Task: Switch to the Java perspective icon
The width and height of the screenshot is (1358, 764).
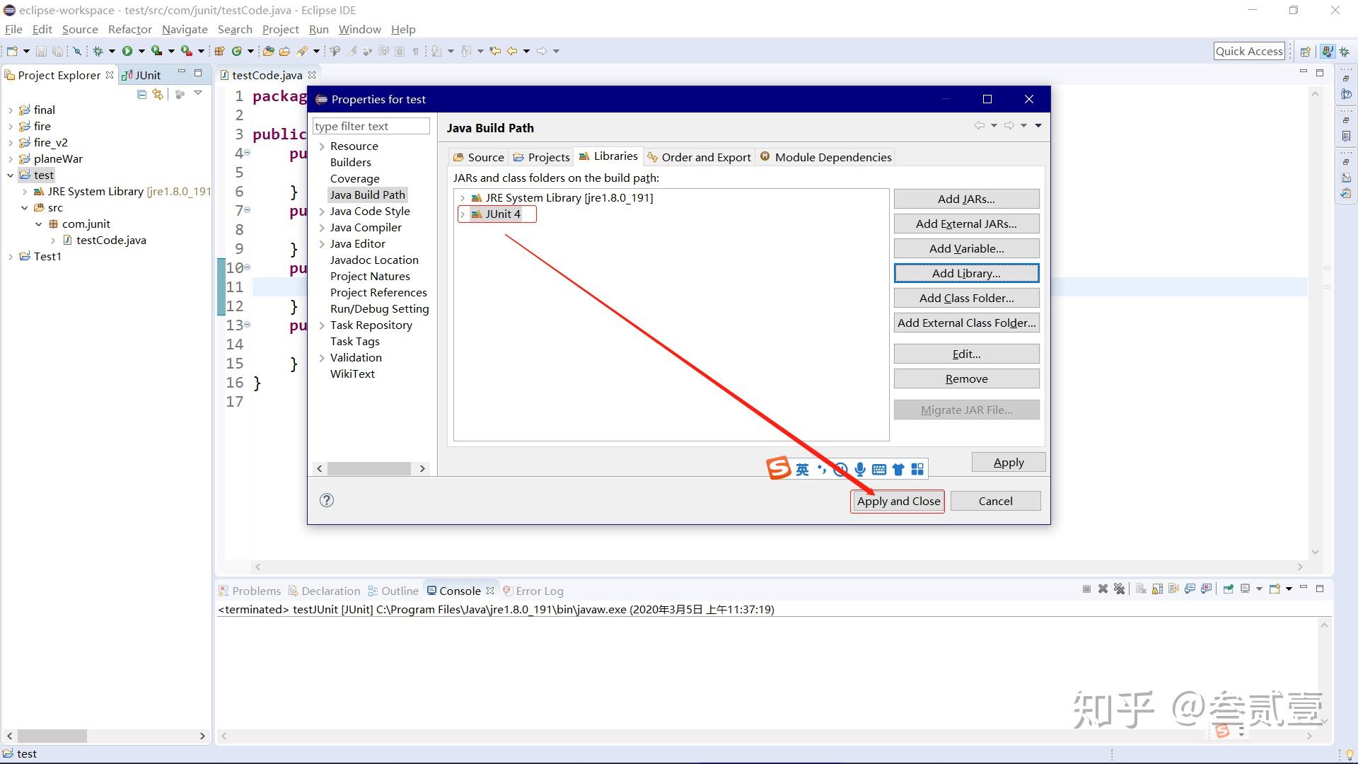Action: [1328, 51]
